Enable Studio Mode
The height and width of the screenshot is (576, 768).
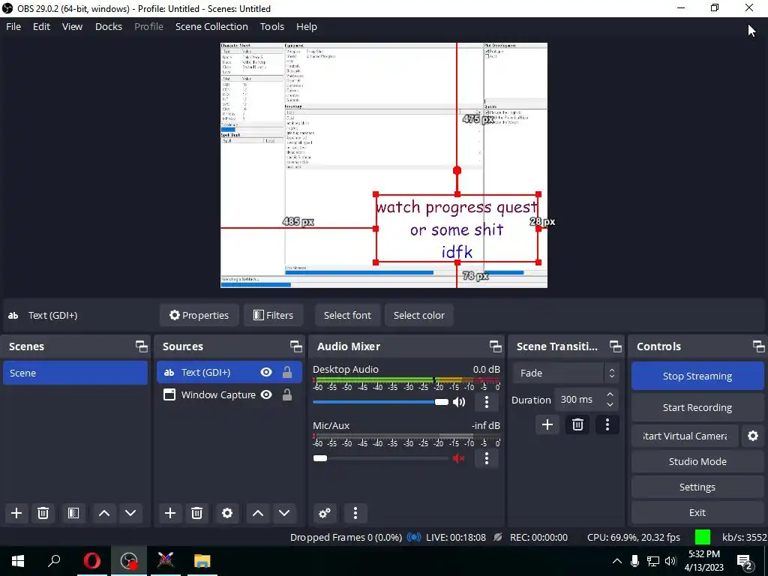697,461
